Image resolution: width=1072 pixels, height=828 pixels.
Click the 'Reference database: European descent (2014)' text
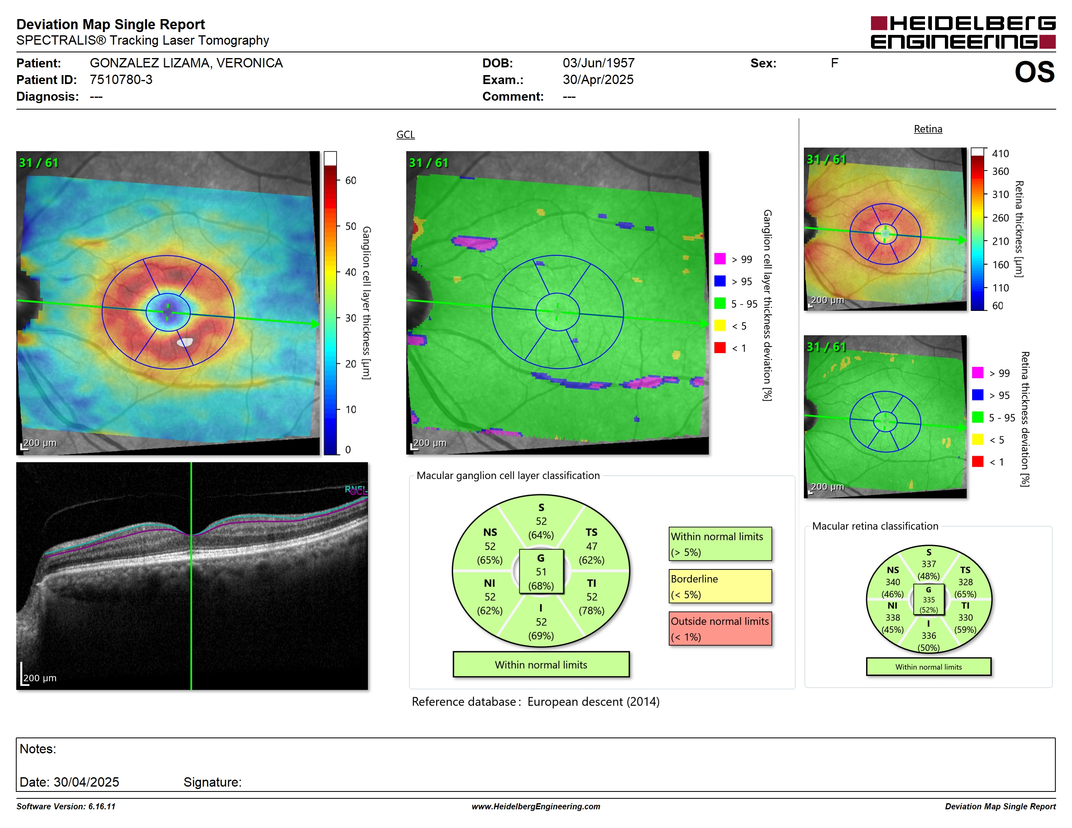pyautogui.click(x=536, y=701)
